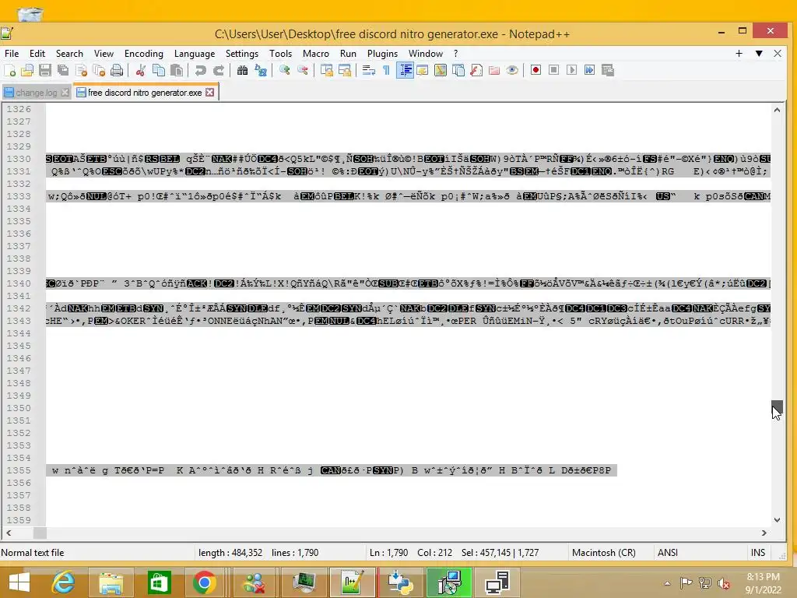Open the Document Map toolbar icon

click(441, 70)
